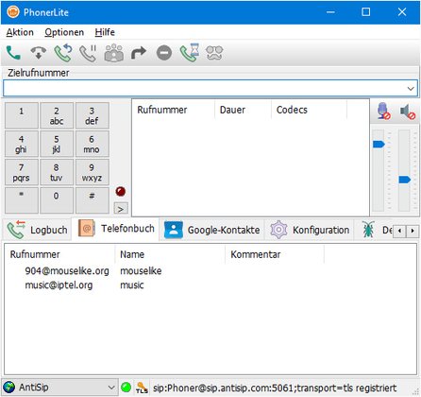
Task: Select the music@iptel.org phonebook entry
Action: click(x=59, y=285)
